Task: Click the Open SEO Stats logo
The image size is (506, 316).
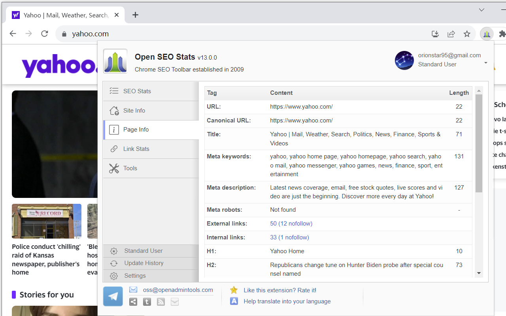Action: coord(115,61)
